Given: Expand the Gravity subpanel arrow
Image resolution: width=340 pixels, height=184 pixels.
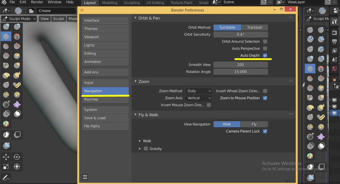Looking at the screenshot, I should tap(140, 149).
